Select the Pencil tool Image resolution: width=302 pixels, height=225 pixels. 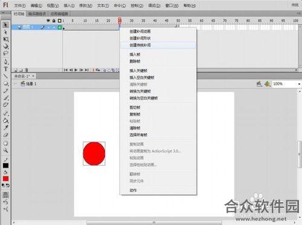5,91
